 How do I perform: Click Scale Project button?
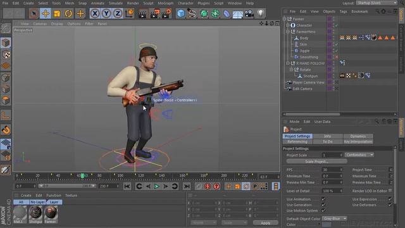(316, 161)
